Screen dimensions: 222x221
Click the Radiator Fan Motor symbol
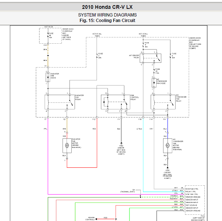click(x=67, y=145)
